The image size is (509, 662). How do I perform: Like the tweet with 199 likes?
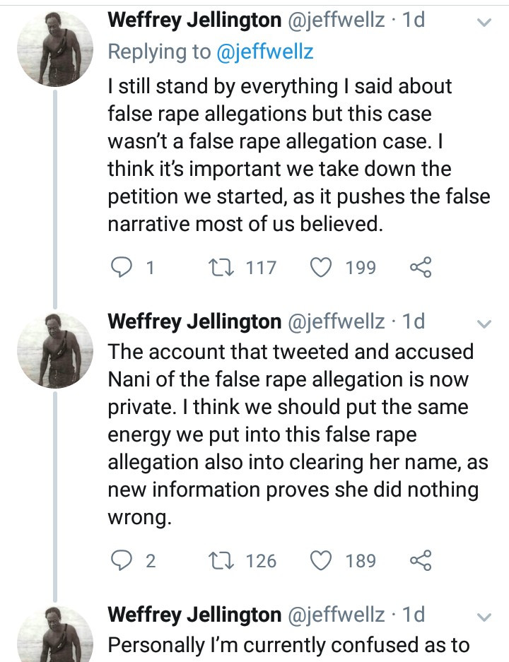322,268
